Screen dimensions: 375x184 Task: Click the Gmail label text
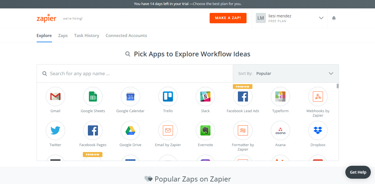[x=55, y=111]
